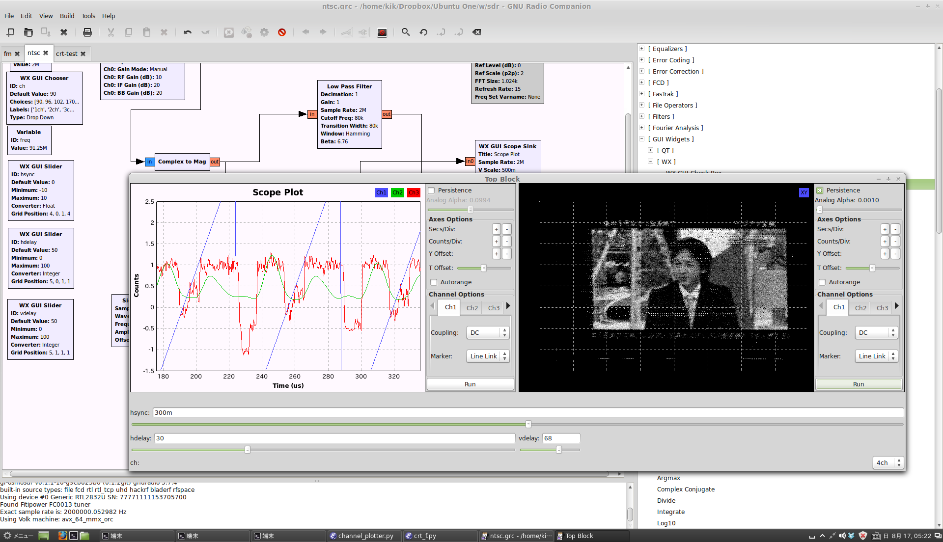Click the Reload blocks icon
The image size is (943, 542).
[x=423, y=32]
